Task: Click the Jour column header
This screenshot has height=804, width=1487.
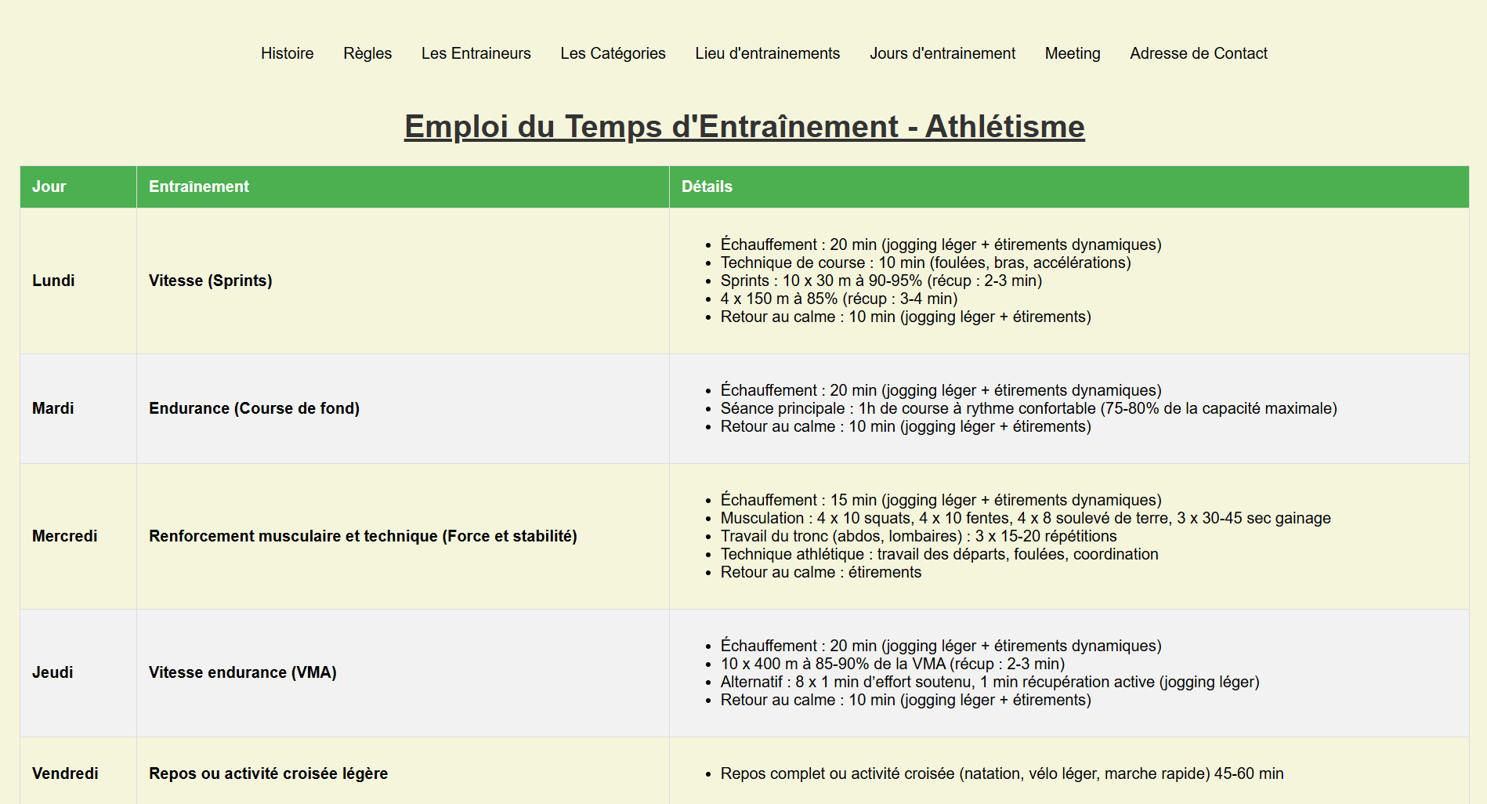Action: [x=49, y=187]
